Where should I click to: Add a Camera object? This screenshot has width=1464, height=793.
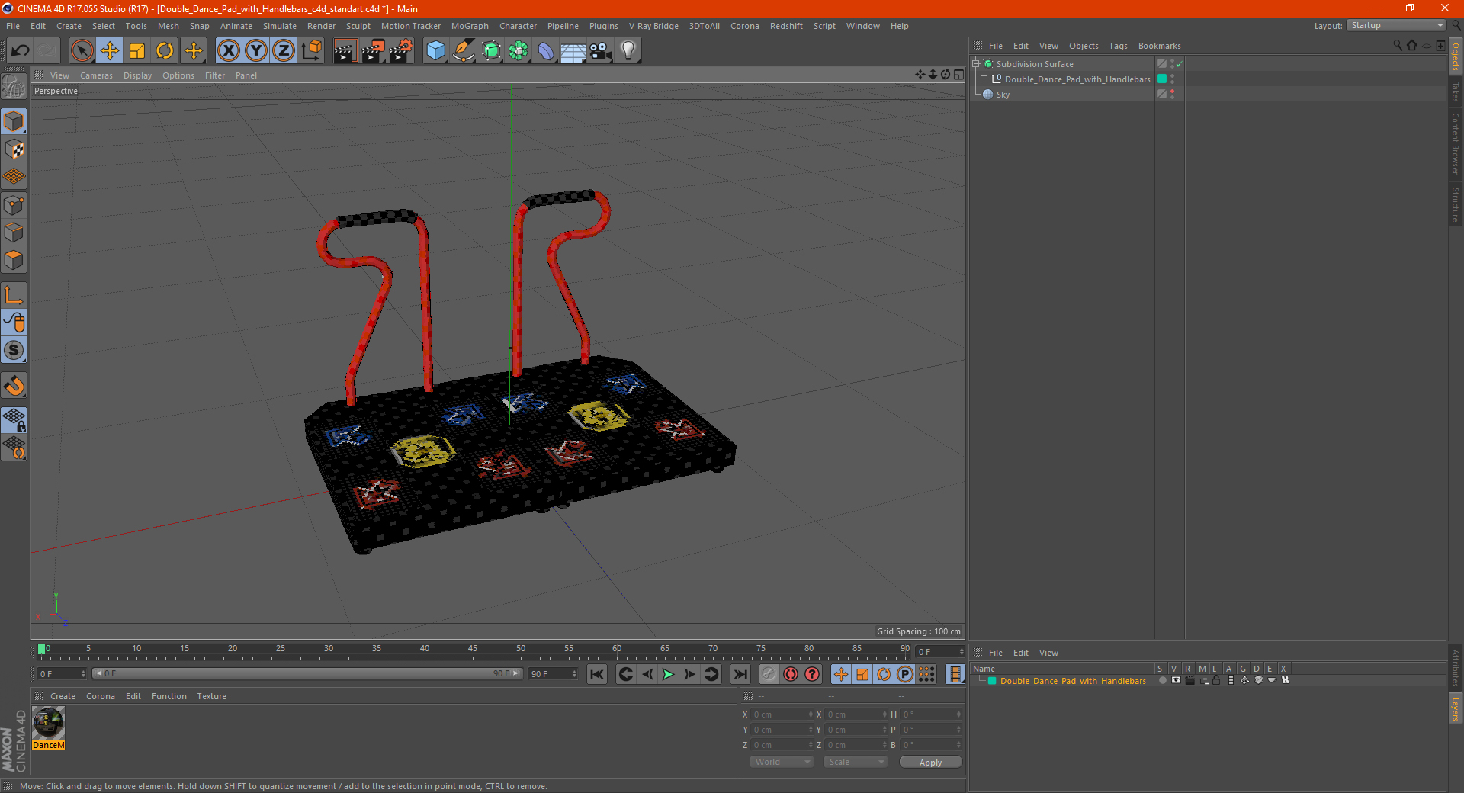click(x=601, y=51)
